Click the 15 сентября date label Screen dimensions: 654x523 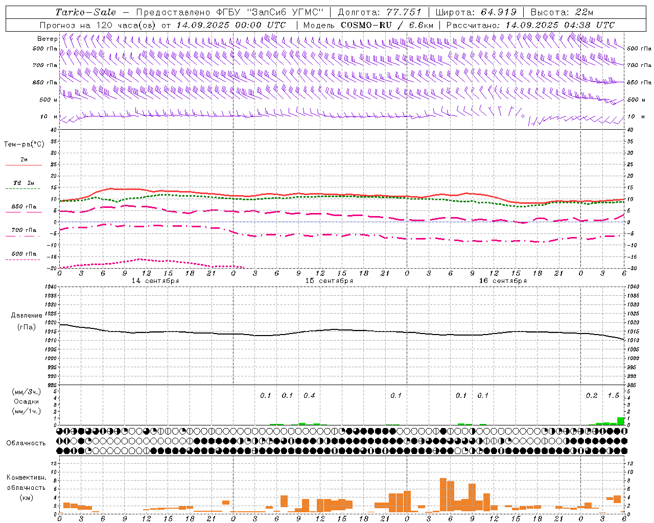329,281
